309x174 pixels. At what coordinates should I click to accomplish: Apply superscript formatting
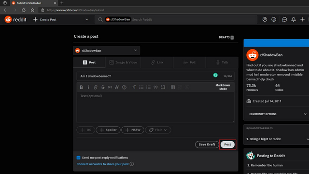point(117,87)
